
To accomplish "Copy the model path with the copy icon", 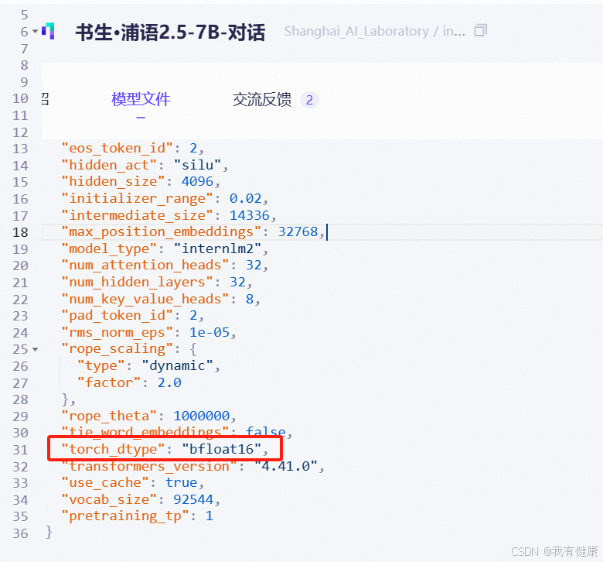I will 480,30.
